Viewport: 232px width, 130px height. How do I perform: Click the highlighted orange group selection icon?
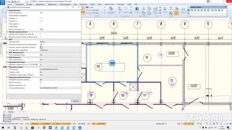[176, 13]
